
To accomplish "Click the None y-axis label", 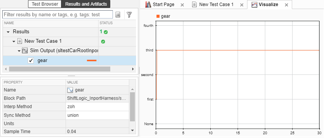I will click(x=149, y=124).
